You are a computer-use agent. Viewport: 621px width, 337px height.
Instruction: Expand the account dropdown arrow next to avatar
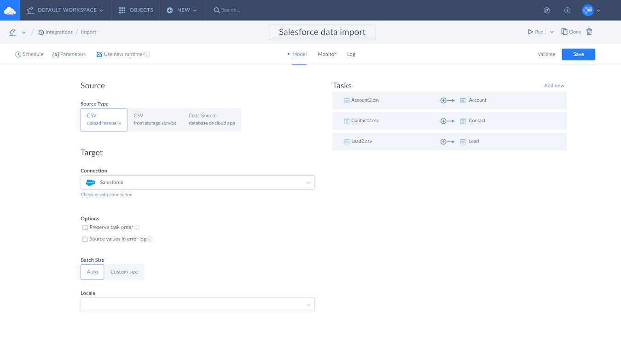pos(598,11)
